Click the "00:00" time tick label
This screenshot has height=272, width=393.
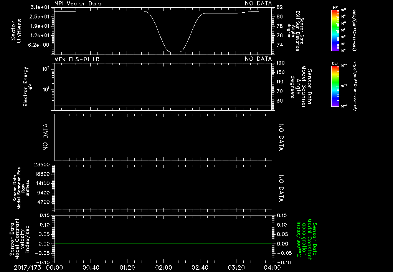click(54, 267)
